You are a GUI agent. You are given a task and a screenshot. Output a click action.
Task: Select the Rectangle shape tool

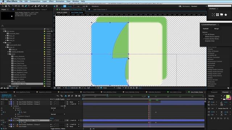click(x=22, y=6)
